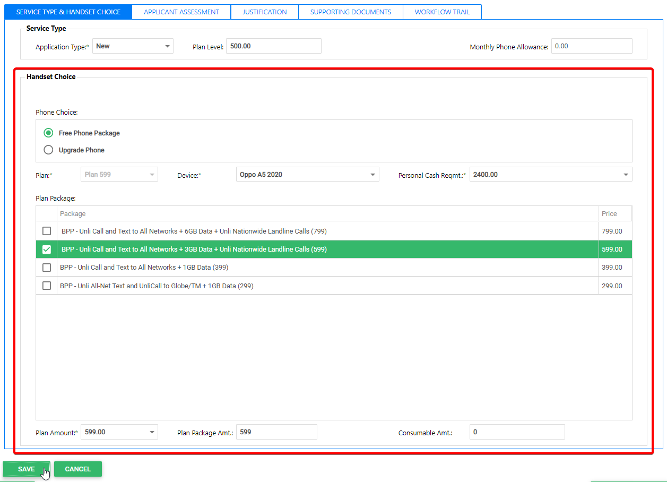The image size is (667, 482).
Task: Open the Workflow Trail tab
Action: pyautogui.click(x=442, y=12)
